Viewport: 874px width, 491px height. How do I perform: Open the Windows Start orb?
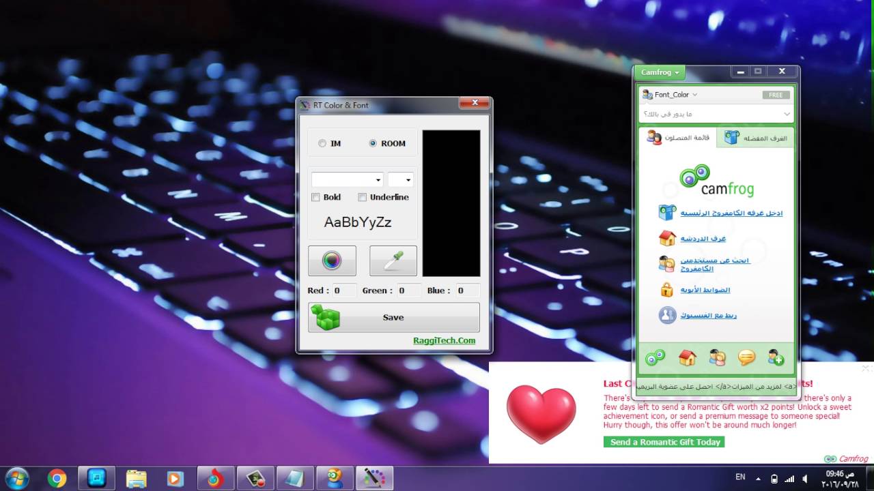tap(16, 478)
